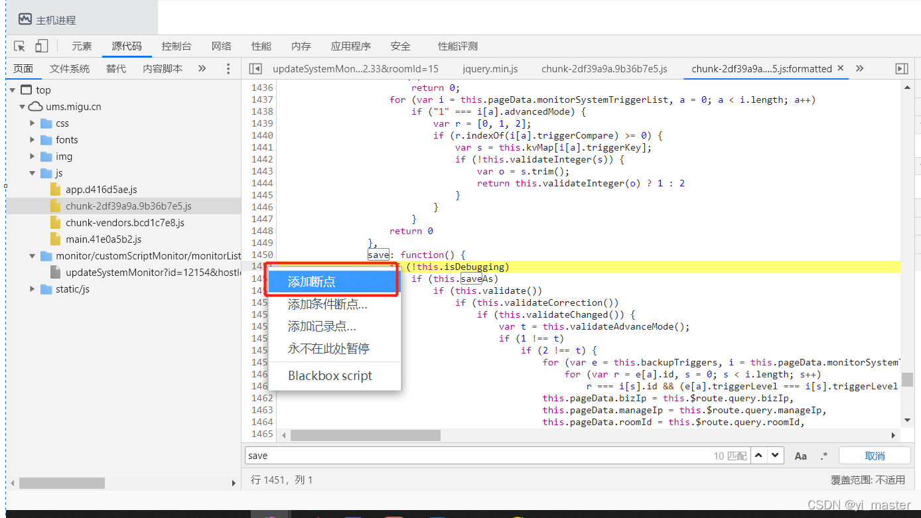Collapse the monitor/customScriptMonitor folder arrow

pyautogui.click(x=32, y=256)
